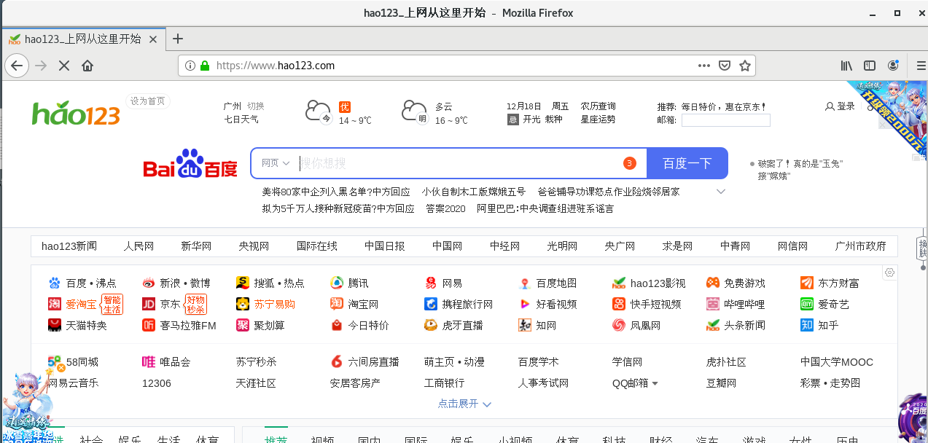Open page actions three-dot menu
This screenshot has width=928, height=443.
coord(703,66)
